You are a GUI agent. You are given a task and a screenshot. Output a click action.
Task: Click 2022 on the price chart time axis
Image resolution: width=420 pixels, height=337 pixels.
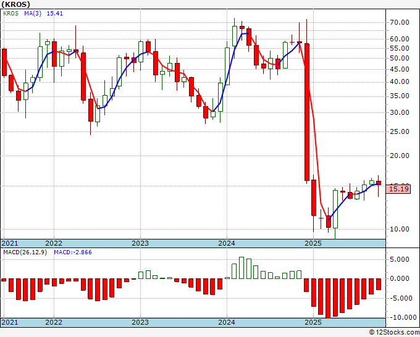54,243
